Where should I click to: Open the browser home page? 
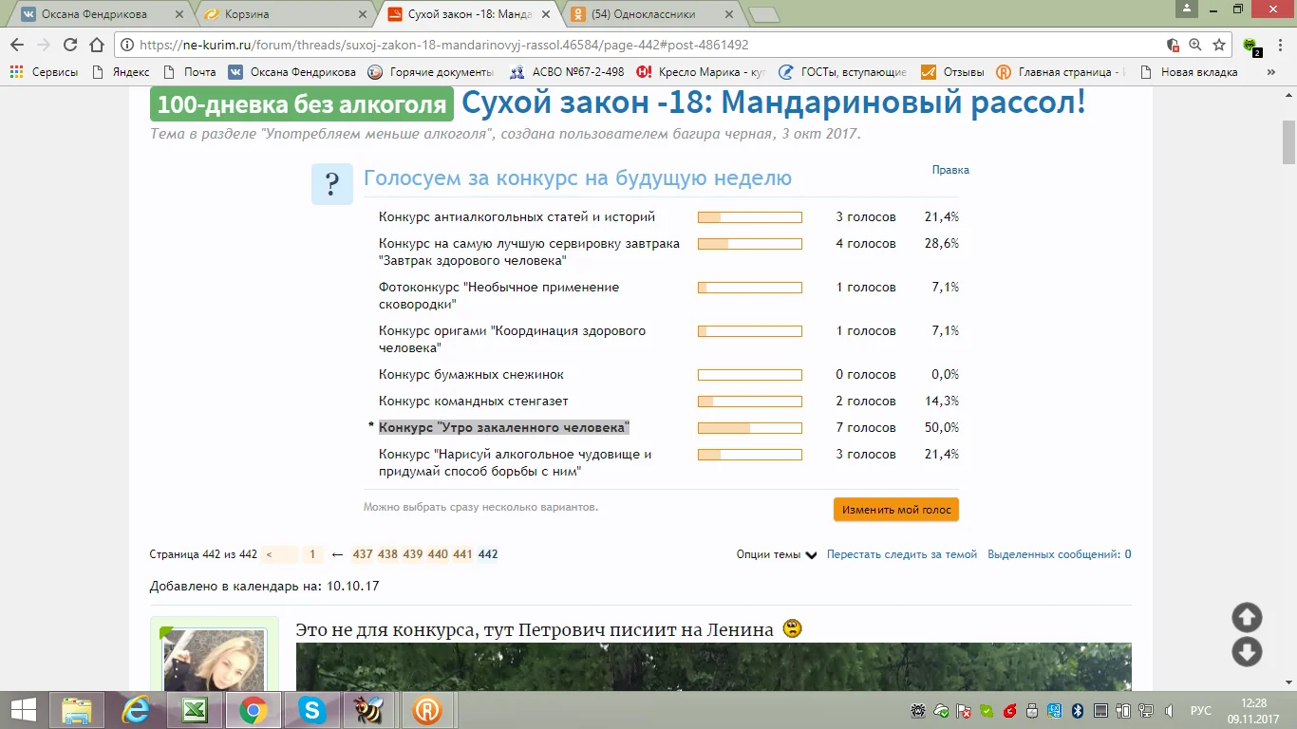pyautogui.click(x=96, y=45)
